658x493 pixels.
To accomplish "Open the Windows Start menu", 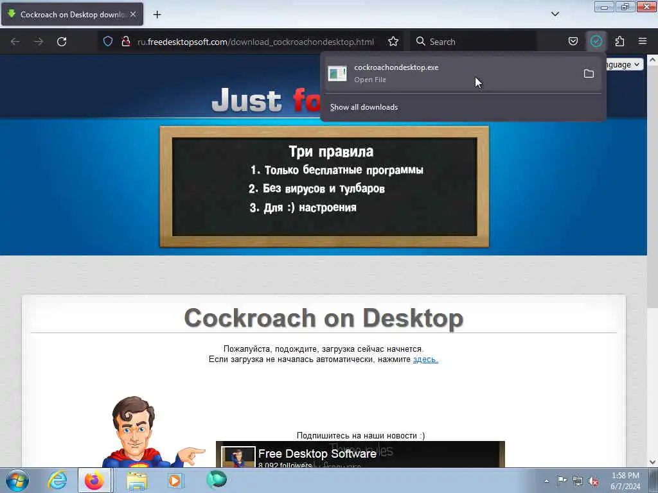I will (17, 480).
